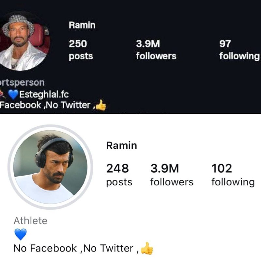Click the Esteghlal.fc bio text

[44, 94]
